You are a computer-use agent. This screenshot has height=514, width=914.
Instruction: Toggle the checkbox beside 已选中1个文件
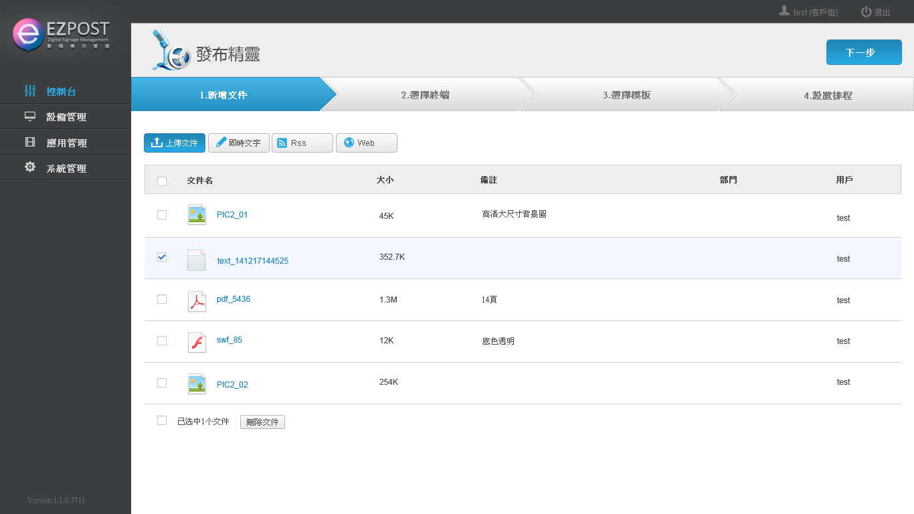point(162,420)
